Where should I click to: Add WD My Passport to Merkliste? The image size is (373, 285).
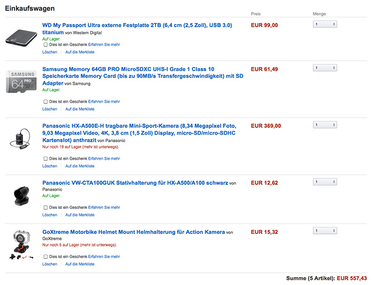click(79, 52)
